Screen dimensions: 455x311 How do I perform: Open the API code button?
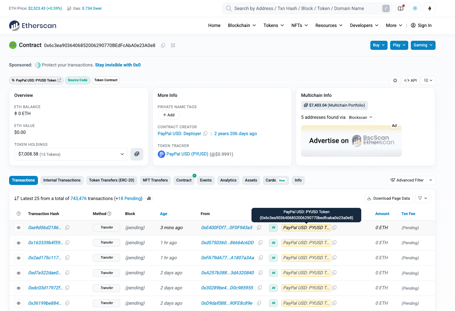pos(410,81)
